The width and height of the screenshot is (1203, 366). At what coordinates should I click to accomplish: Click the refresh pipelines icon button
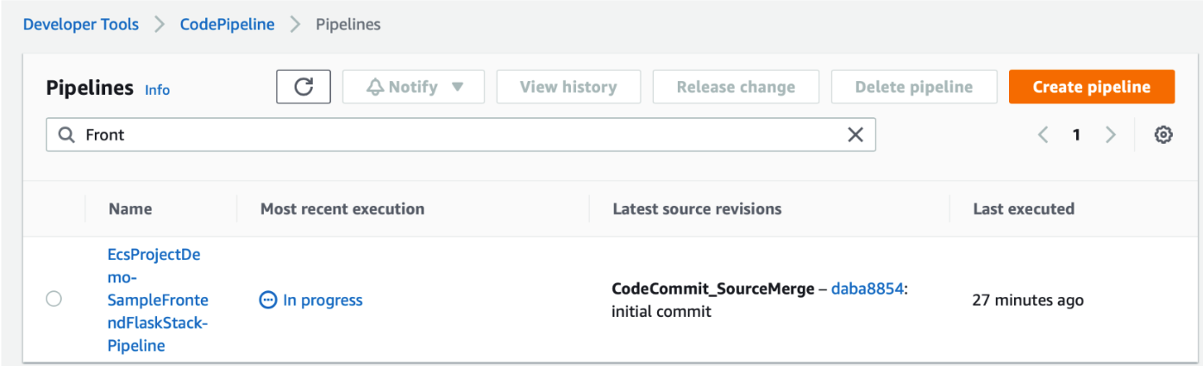(304, 87)
